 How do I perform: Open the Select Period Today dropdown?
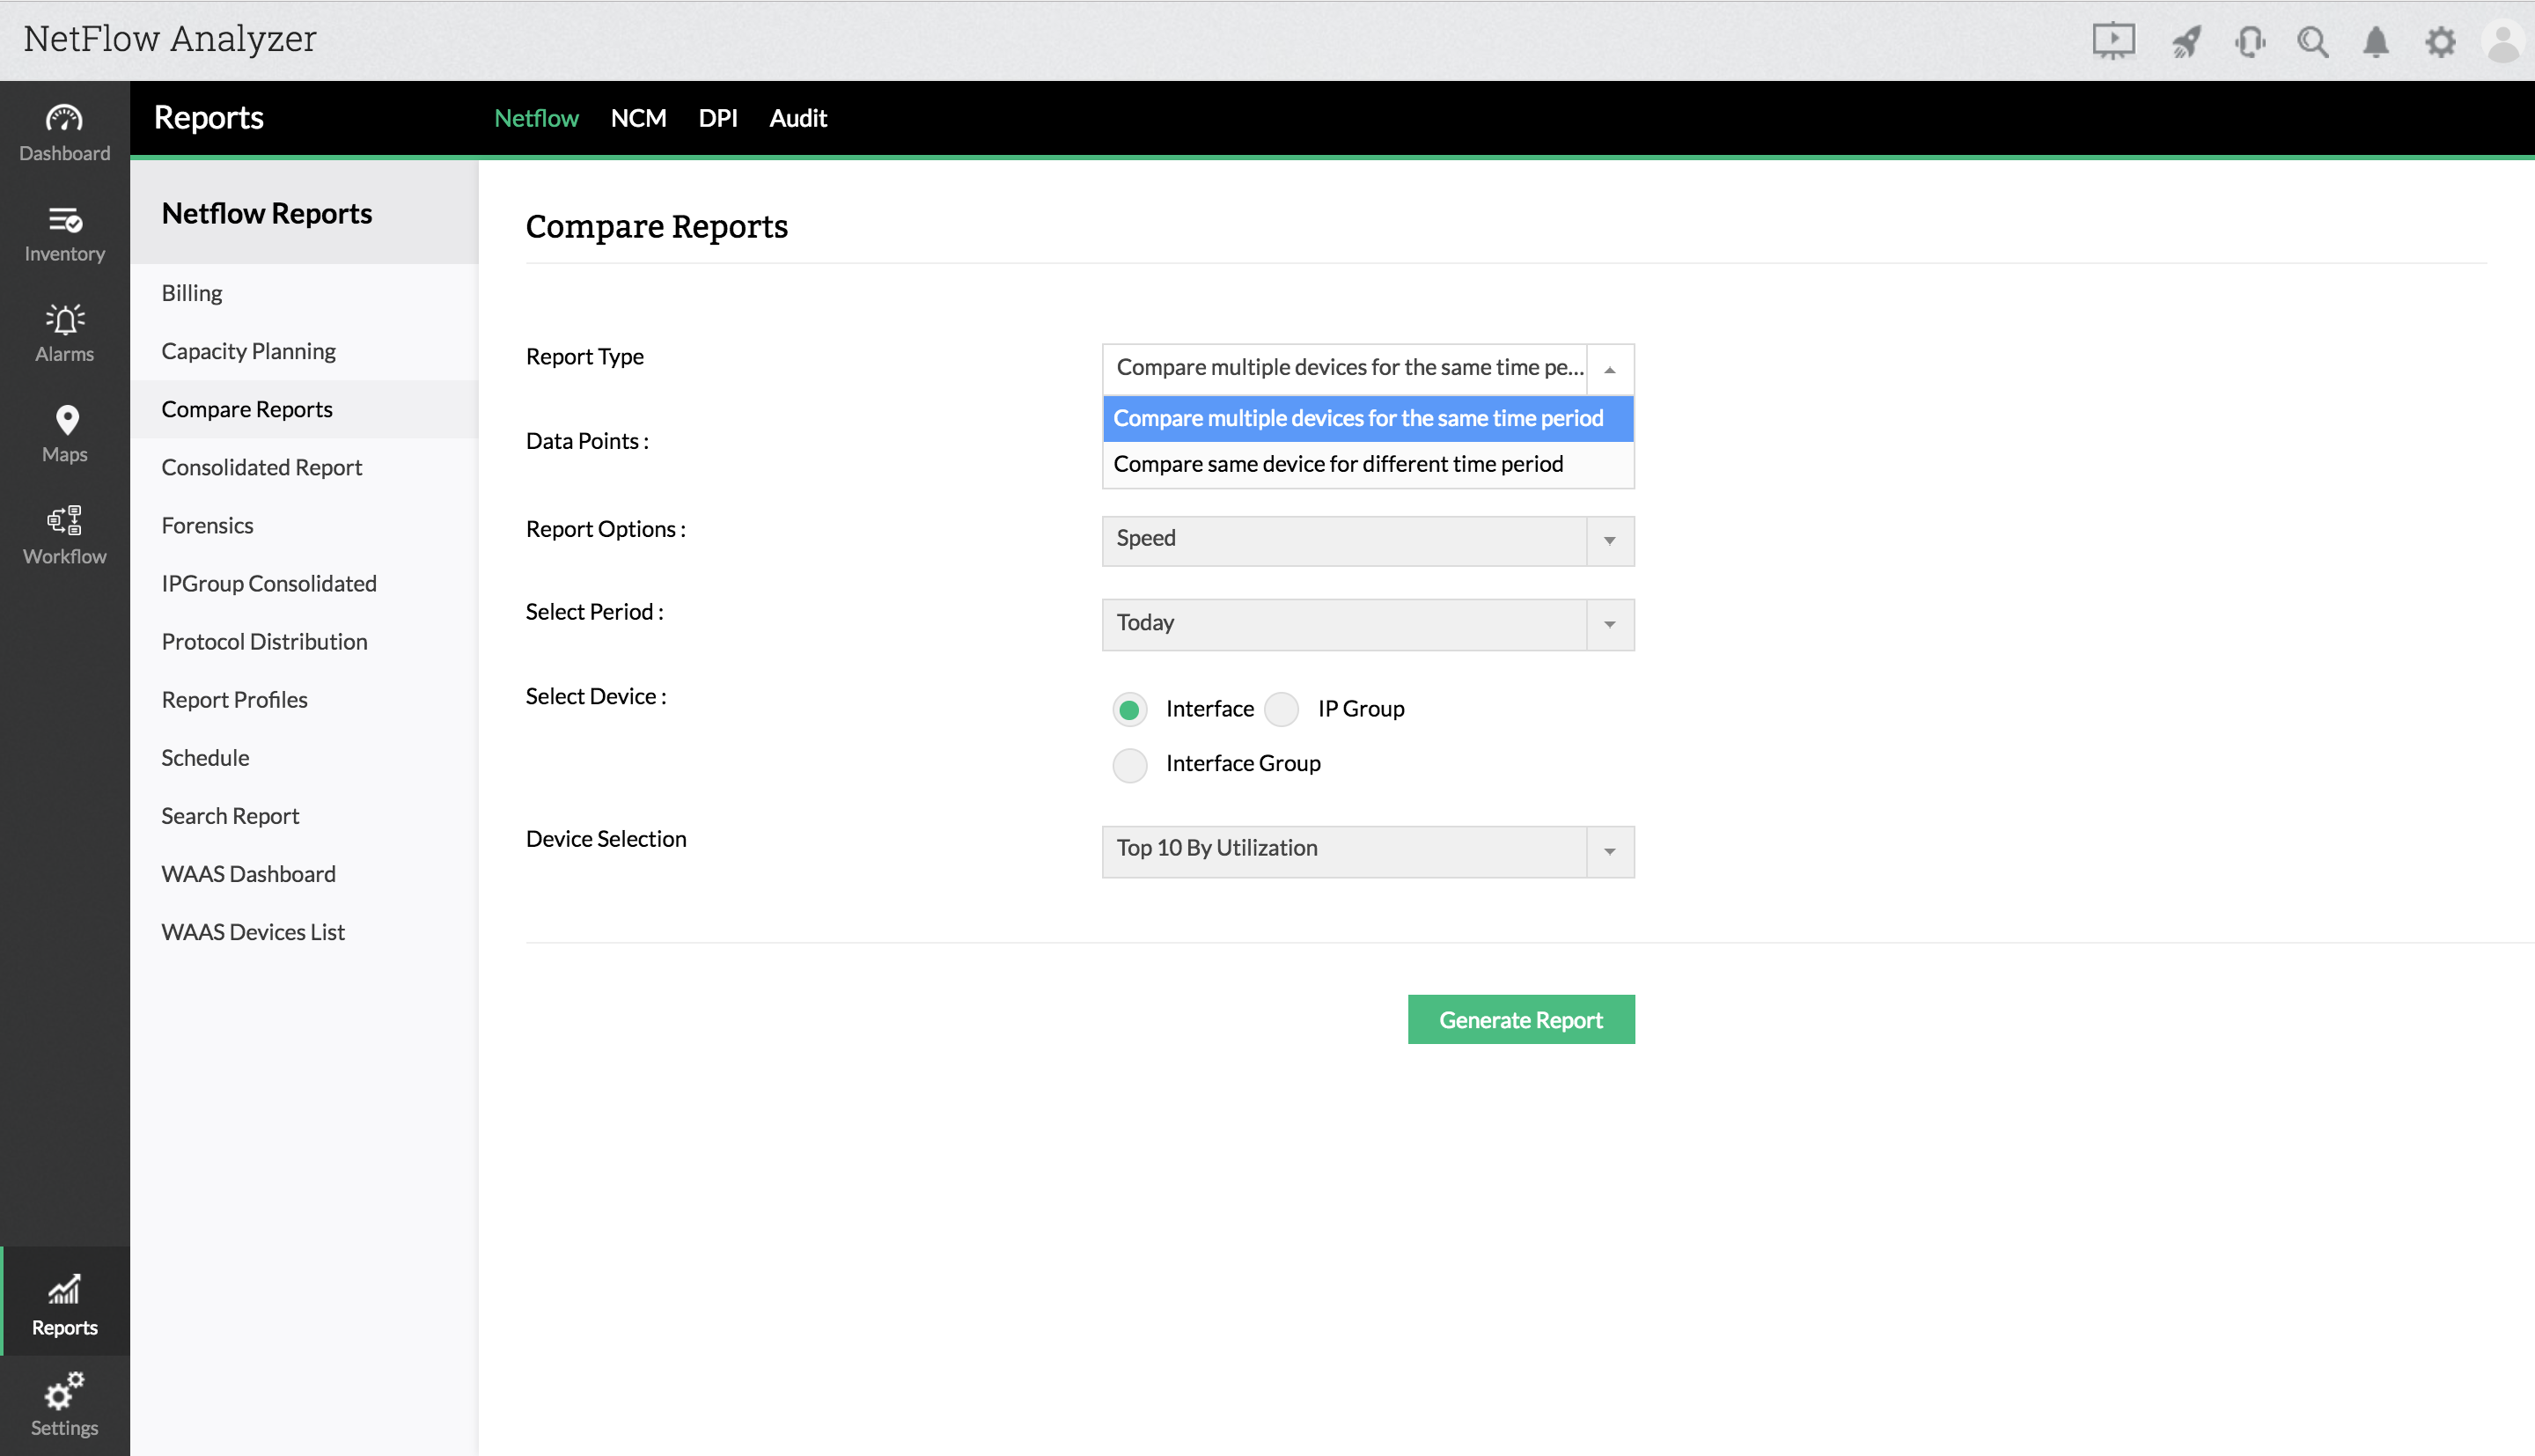pyautogui.click(x=1368, y=624)
